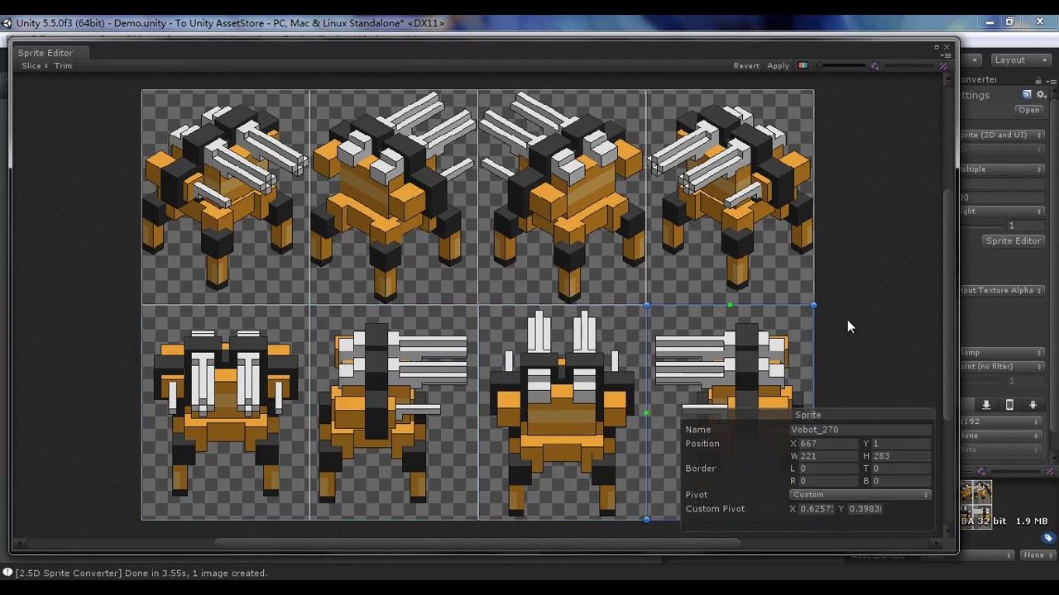Expand the Pivot Custom dropdown

(860, 494)
